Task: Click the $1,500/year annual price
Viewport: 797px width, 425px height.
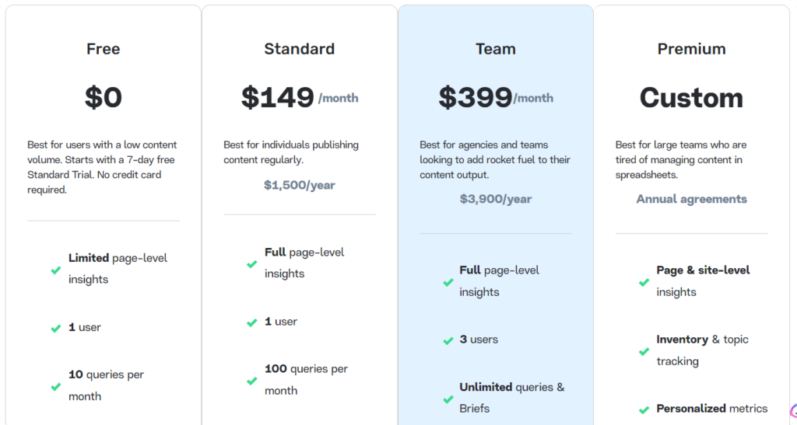Action: pyautogui.click(x=300, y=185)
